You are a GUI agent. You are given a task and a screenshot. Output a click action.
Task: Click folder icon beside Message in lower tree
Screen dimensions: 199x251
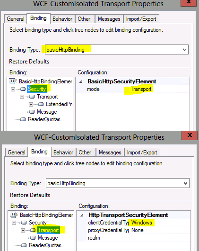(33, 238)
